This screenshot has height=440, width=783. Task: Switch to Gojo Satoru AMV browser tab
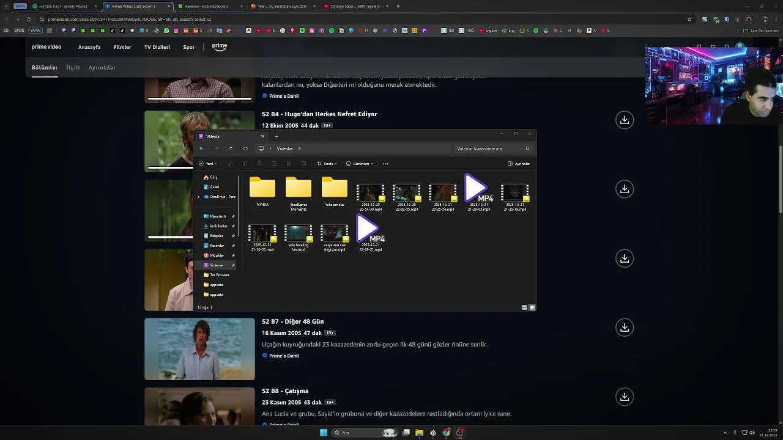355,6
